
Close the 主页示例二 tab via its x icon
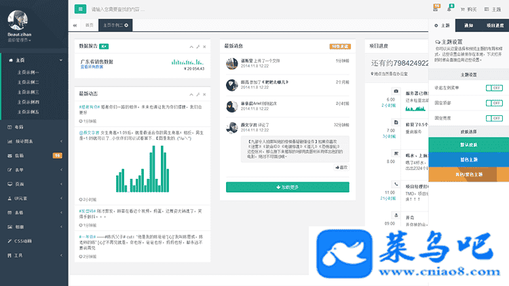[x=126, y=25]
